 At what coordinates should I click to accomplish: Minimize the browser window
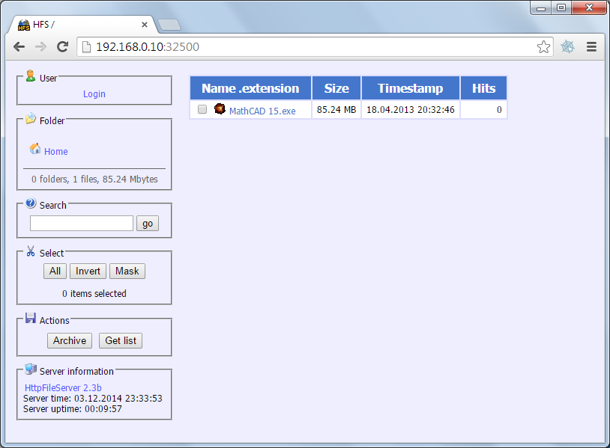coord(541,7)
